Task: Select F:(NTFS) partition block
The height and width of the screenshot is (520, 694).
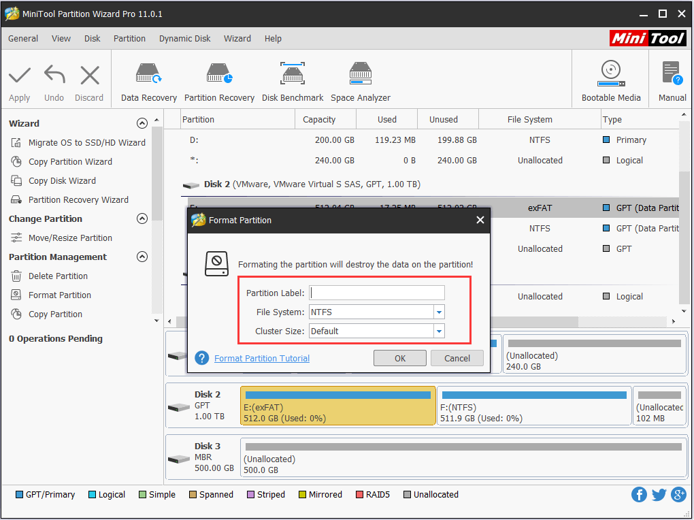Action: (534, 406)
